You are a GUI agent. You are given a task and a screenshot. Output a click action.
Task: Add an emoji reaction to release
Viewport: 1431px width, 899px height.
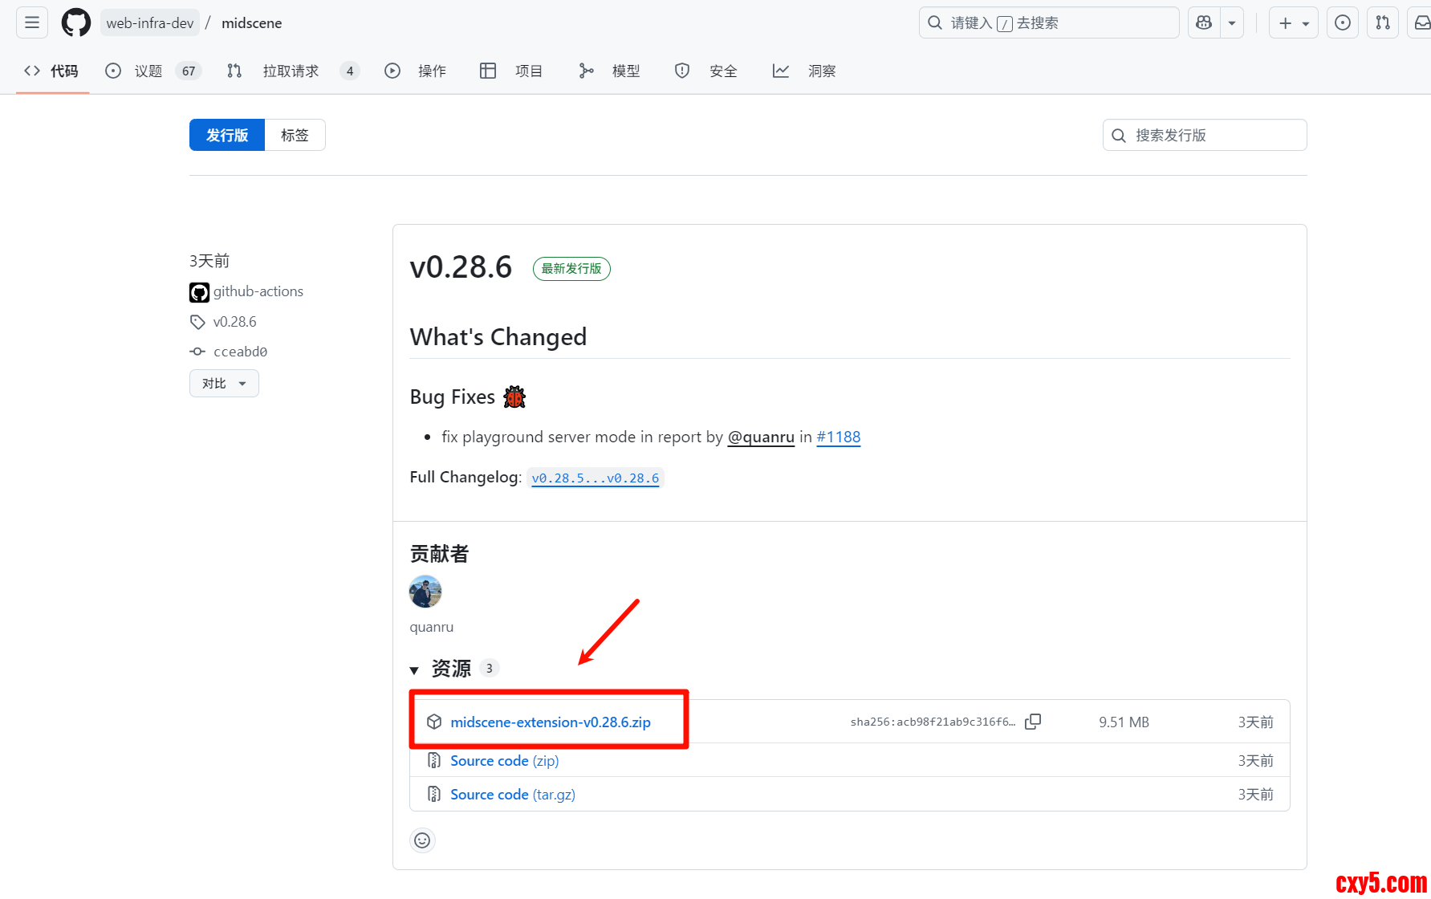[x=422, y=840]
